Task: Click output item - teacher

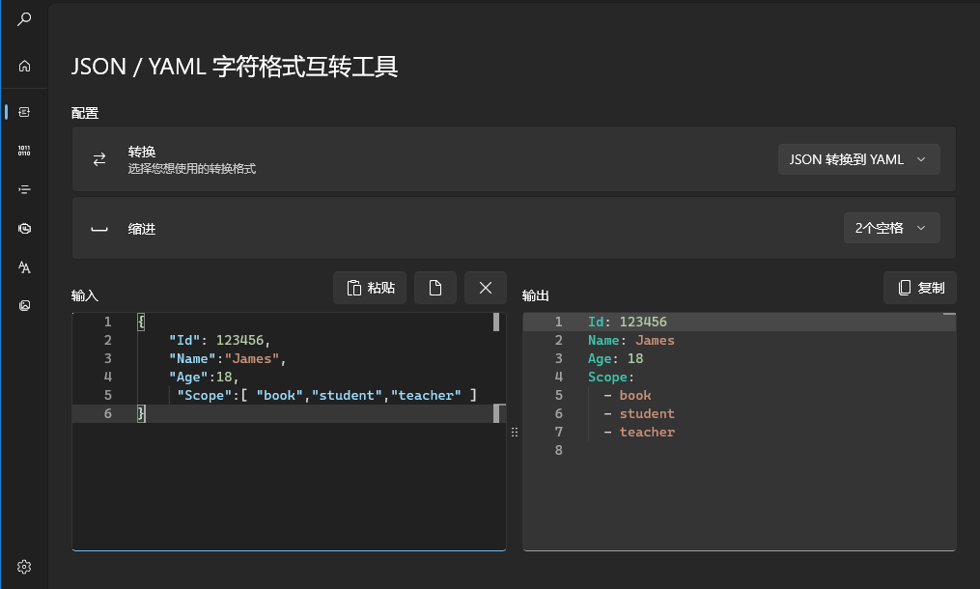Action: click(639, 432)
